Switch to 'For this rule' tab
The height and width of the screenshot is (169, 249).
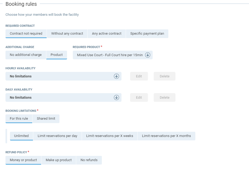19,119
